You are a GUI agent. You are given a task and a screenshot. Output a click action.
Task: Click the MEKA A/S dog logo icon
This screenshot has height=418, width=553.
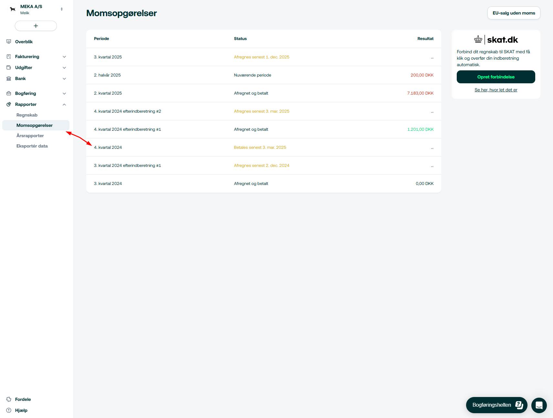13,9
